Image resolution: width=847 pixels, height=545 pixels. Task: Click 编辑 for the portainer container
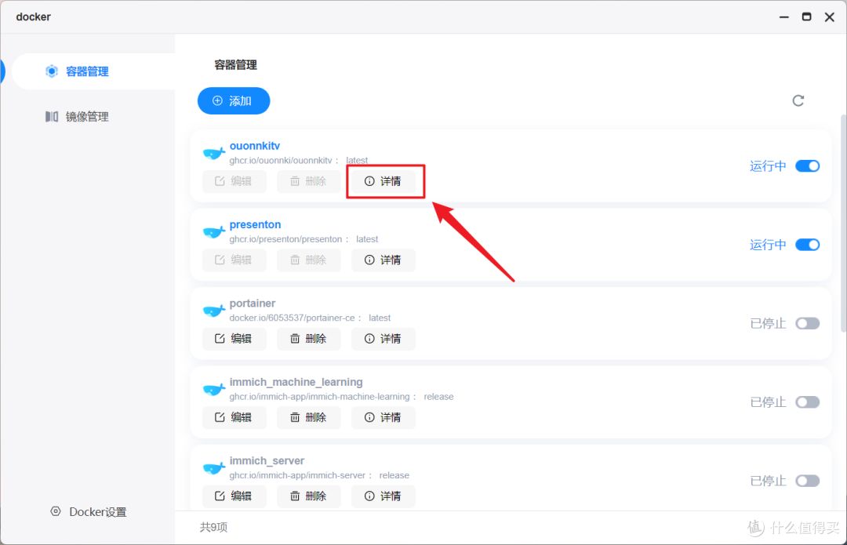pyautogui.click(x=234, y=339)
